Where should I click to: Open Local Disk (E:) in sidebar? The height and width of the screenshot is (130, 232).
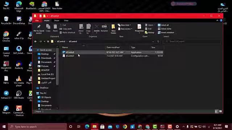46,74
